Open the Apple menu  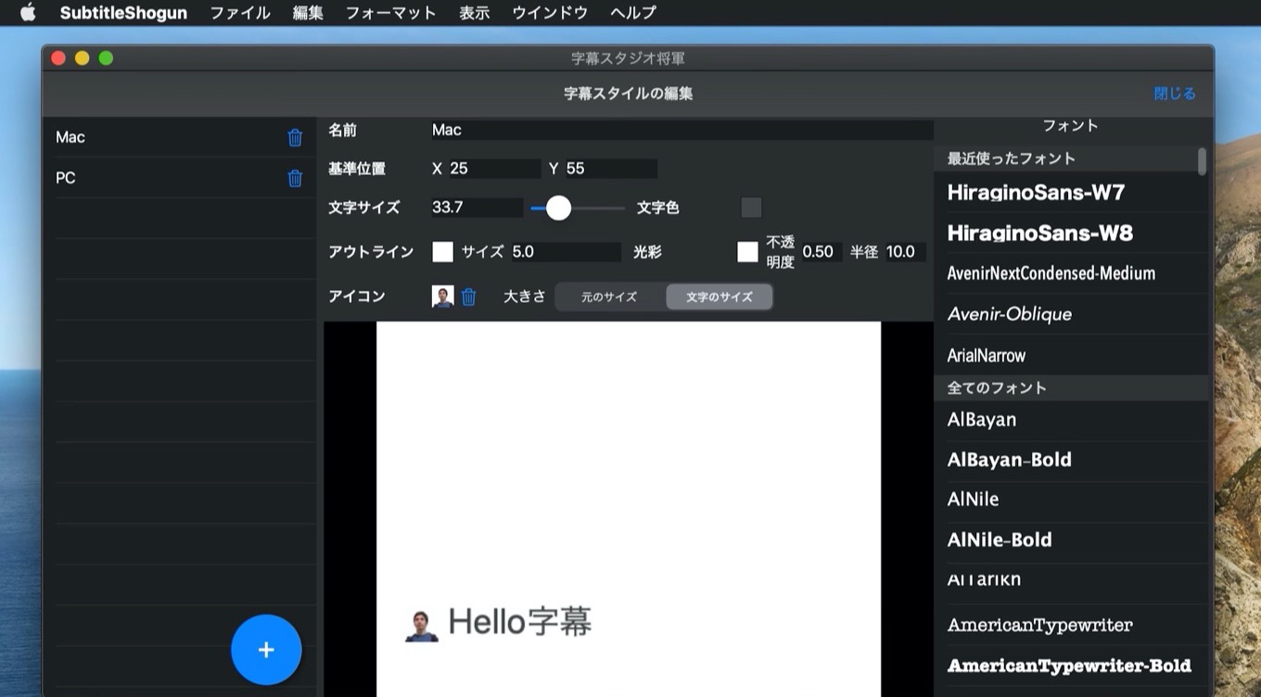[x=28, y=12]
